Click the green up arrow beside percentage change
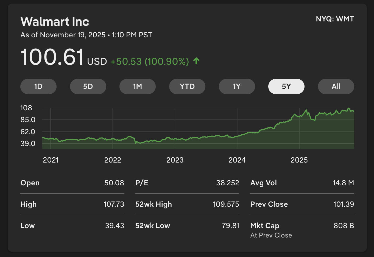 [x=196, y=61]
